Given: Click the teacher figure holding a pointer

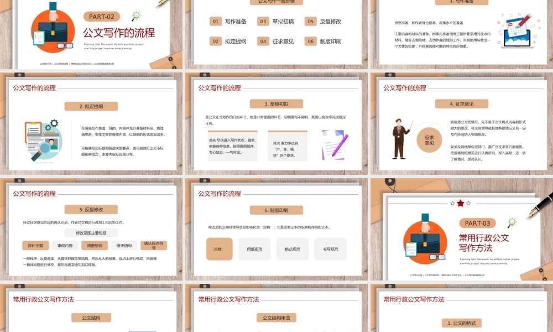Looking at the screenshot, I should point(401,139).
